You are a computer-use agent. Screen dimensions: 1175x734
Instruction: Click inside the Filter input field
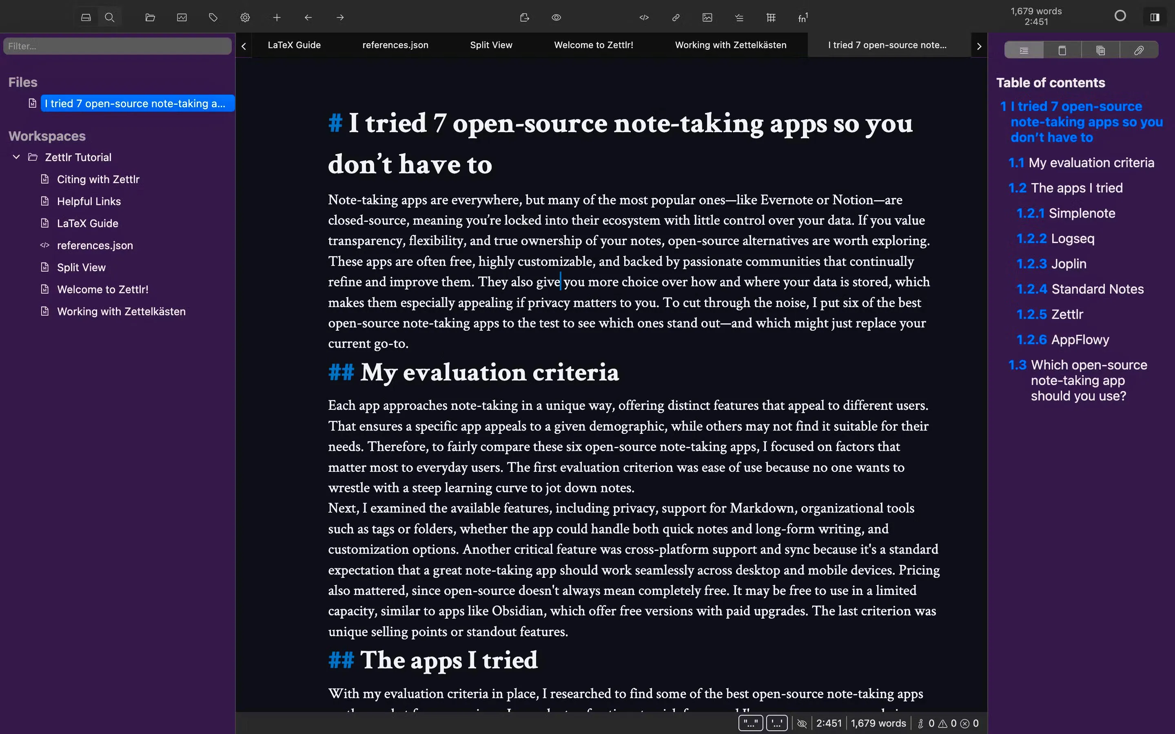coord(117,46)
